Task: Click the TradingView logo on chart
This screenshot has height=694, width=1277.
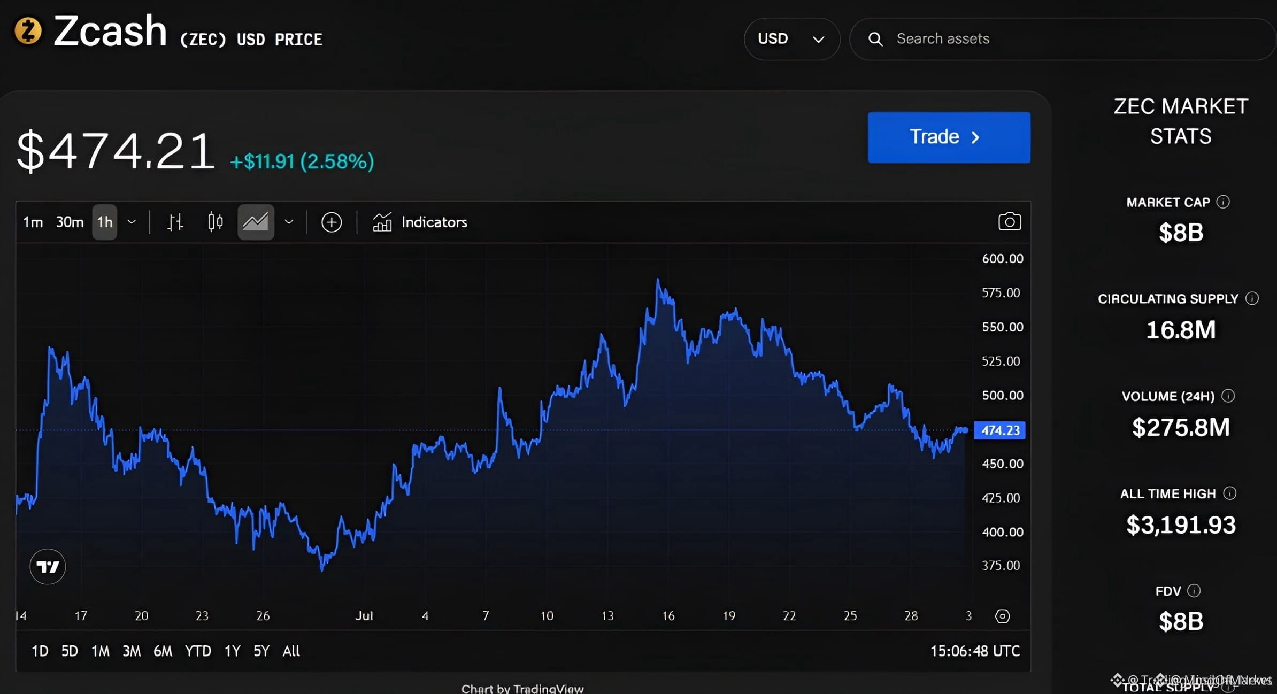Action: coord(48,567)
